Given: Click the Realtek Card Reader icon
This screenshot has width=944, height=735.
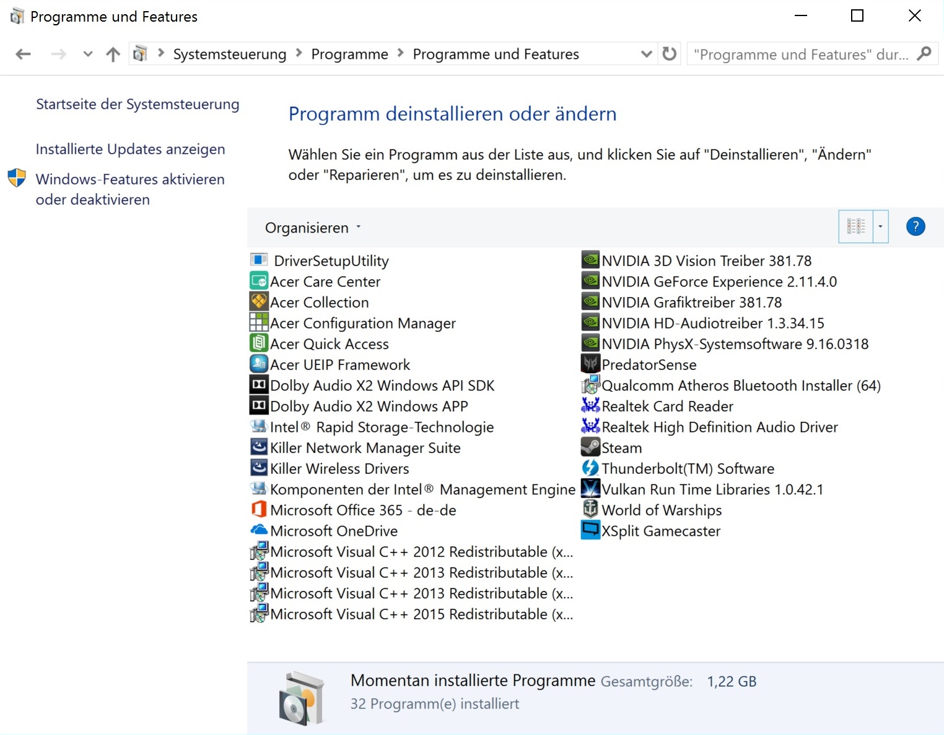Looking at the screenshot, I should coord(590,405).
